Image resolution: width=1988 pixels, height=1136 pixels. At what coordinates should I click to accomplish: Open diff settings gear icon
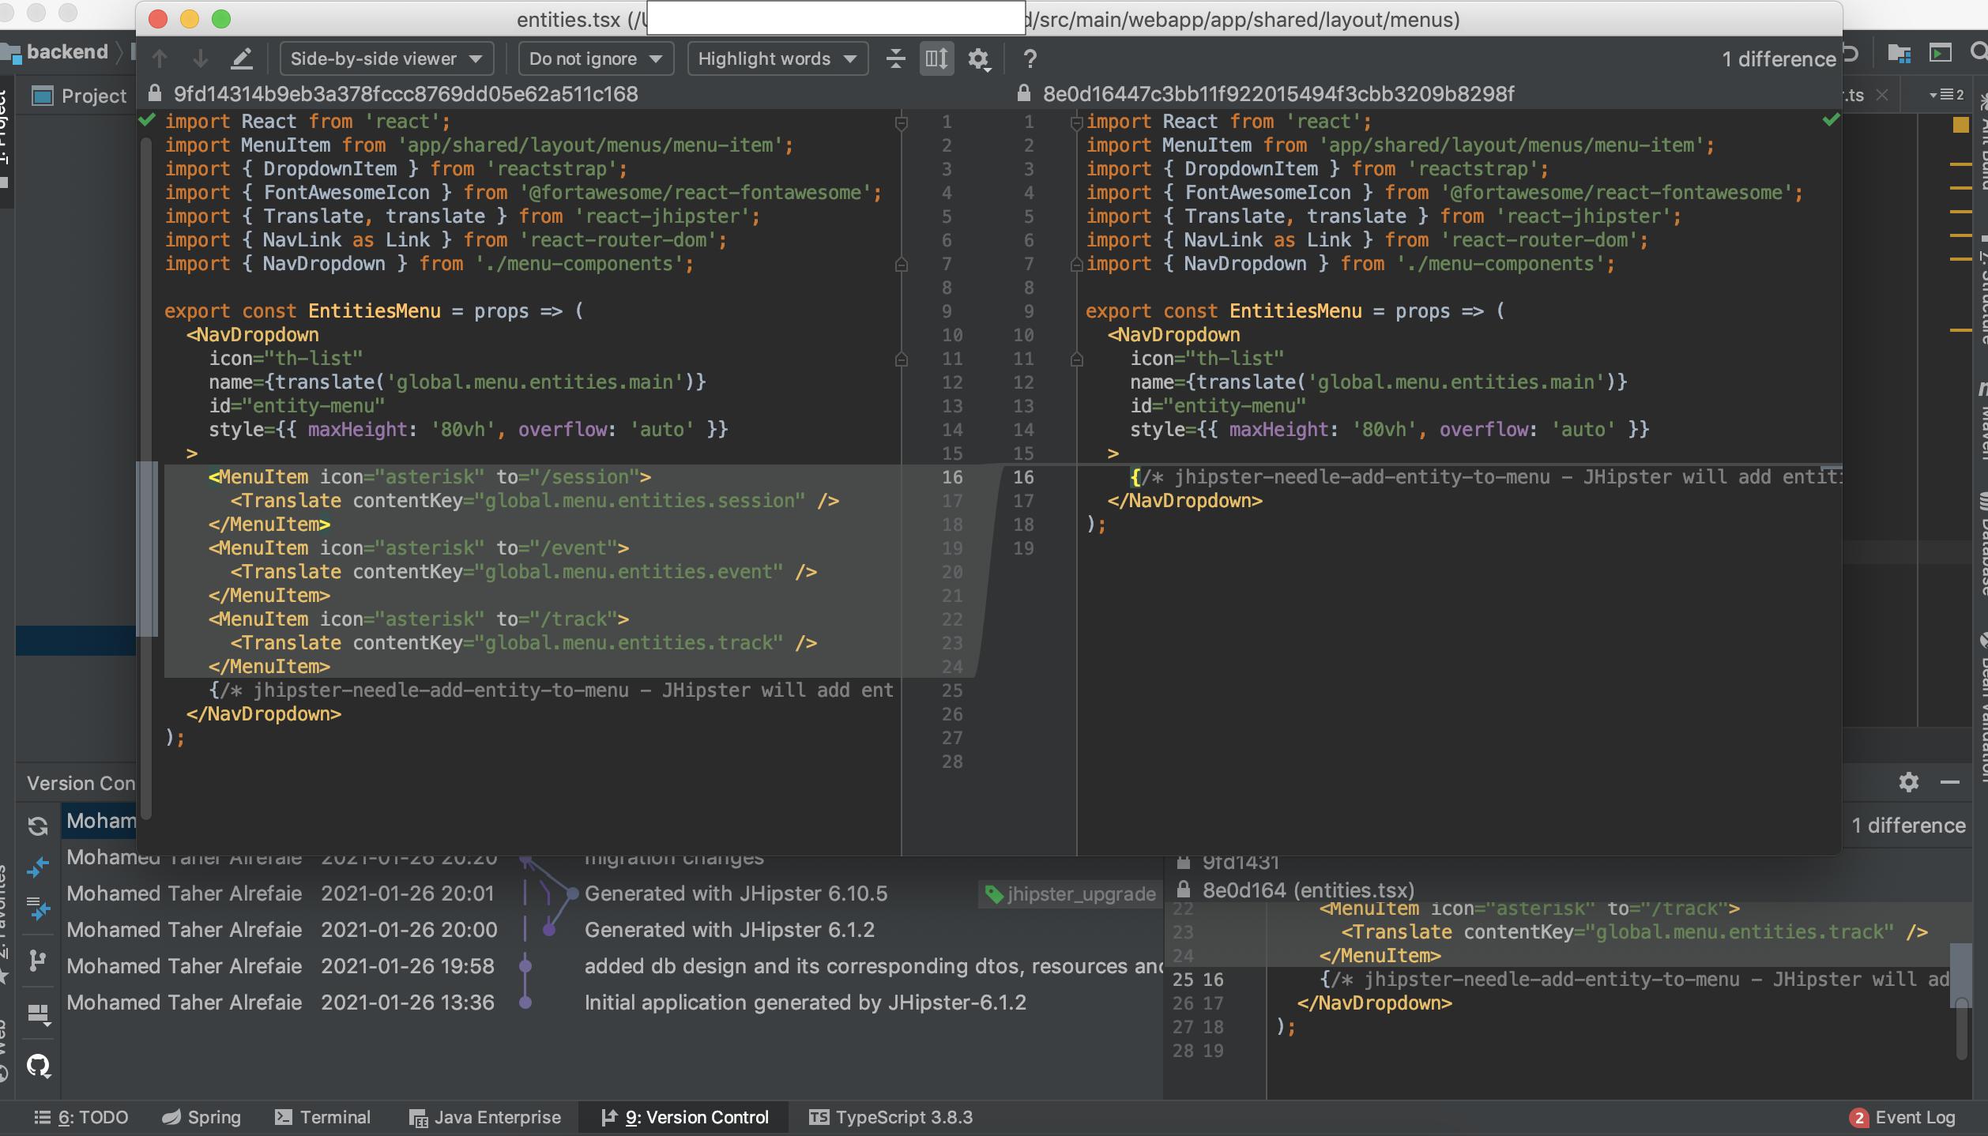pos(978,58)
